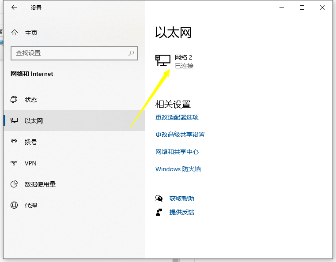Click the 查找设置 search box
Image resolution: width=336 pixels, height=262 pixels.
(68, 53)
